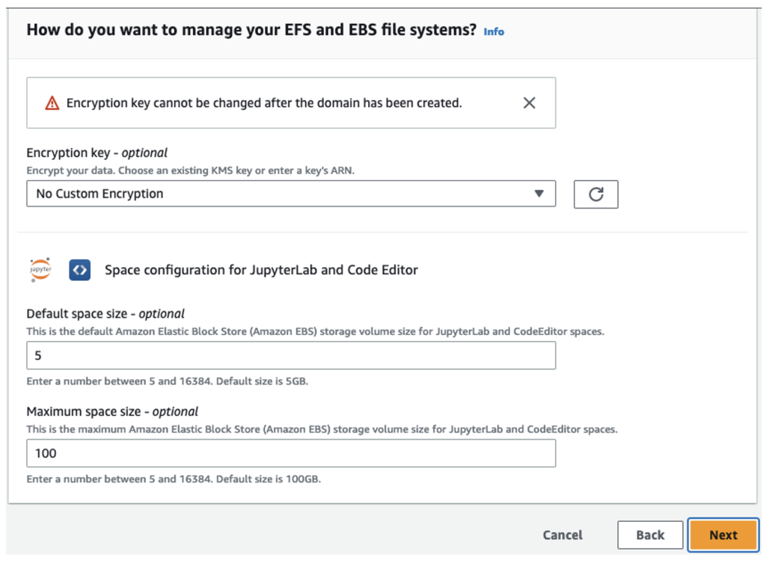Click the Encryption key dropdown arrow
The width and height of the screenshot is (766, 569).
[539, 194]
